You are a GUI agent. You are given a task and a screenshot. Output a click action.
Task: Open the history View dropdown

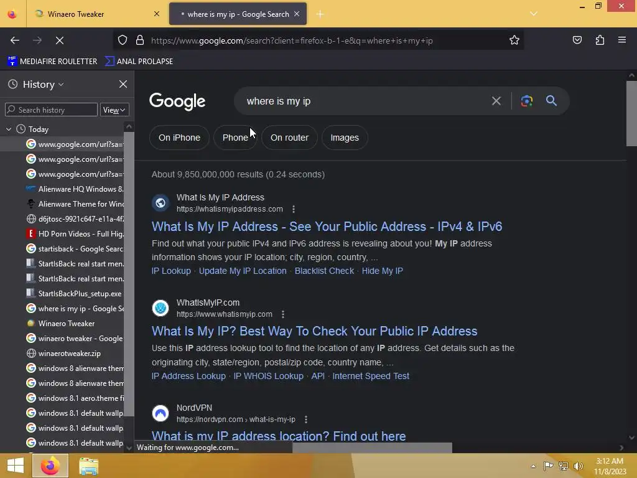(x=114, y=110)
